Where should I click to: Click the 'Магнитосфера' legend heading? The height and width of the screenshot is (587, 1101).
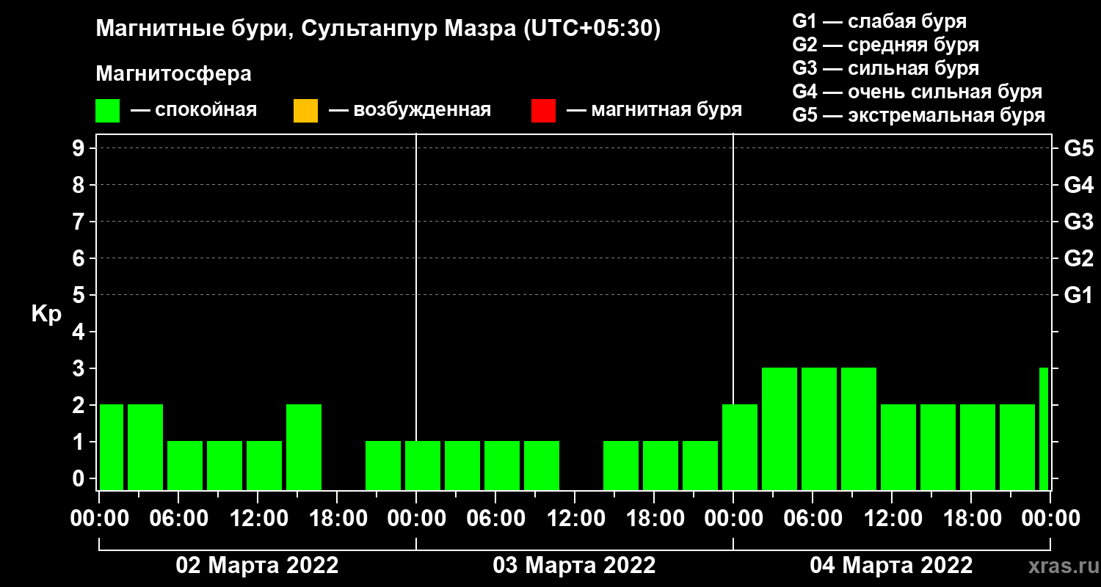click(x=173, y=74)
